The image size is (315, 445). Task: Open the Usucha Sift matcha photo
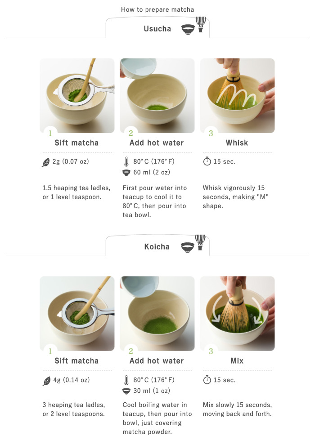(x=77, y=96)
